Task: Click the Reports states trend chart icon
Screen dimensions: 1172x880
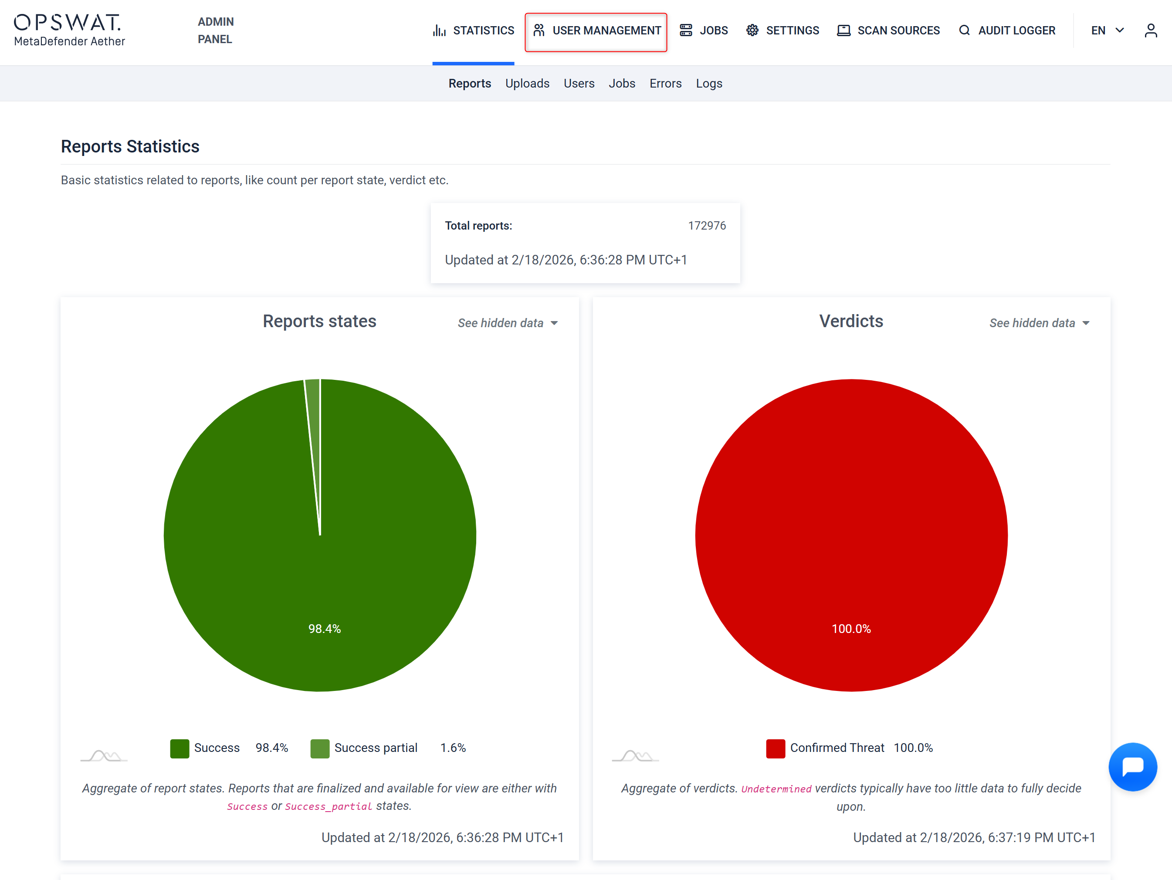Action: point(104,755)
